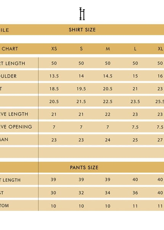Screen dimensions: 164x230
Task: Click the 24 value in M column
Action: (x=108, y=140)
